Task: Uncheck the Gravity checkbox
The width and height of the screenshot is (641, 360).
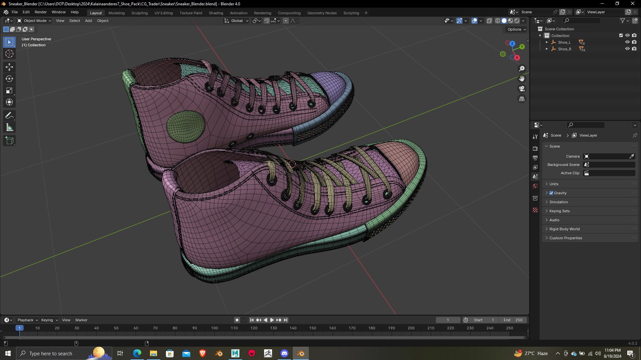Action: click(x=551, y=193)
